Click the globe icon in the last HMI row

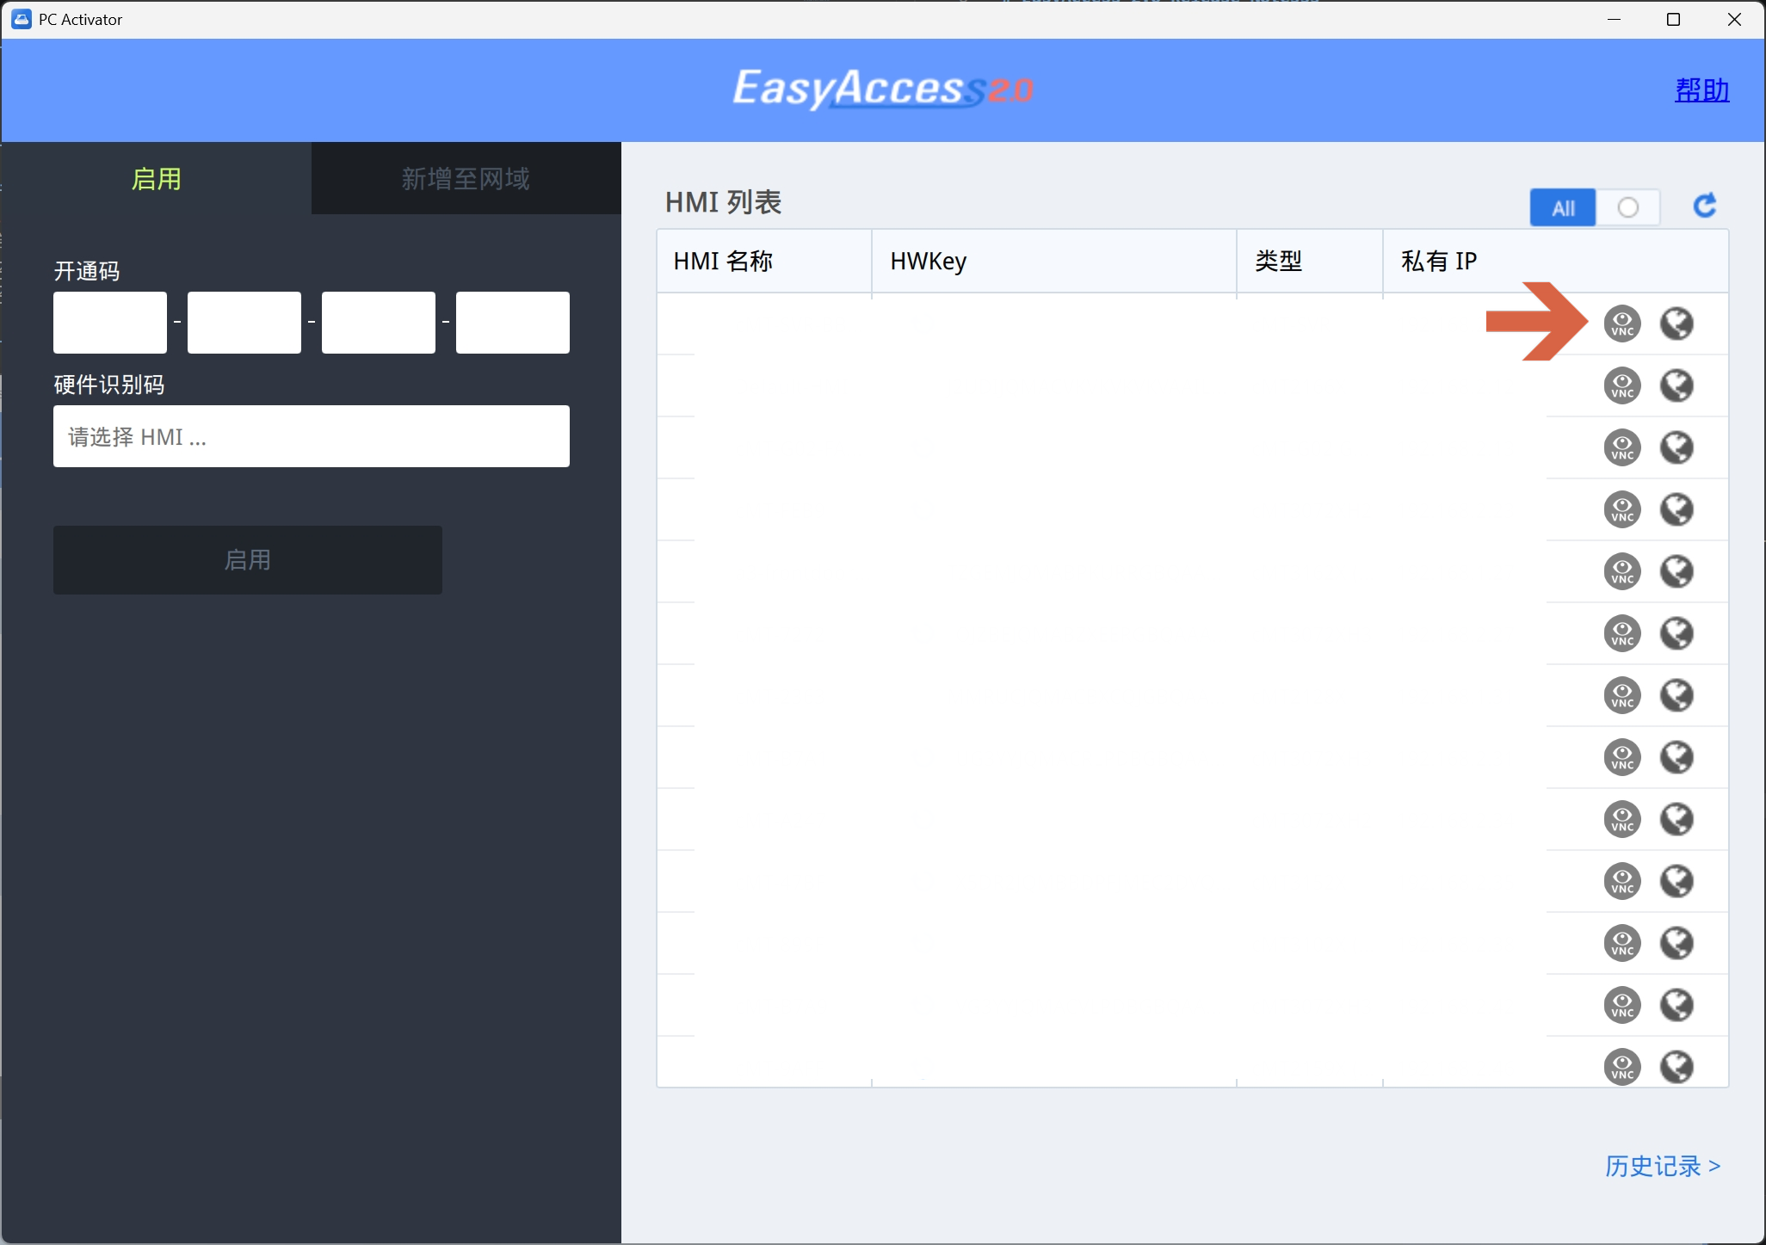click(x=1676, y=1067)
